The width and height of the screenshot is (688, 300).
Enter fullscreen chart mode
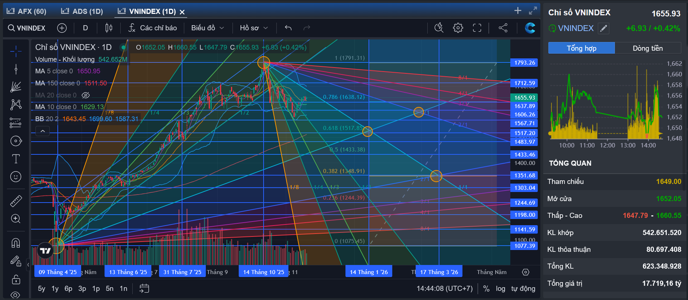coord(477,28)
